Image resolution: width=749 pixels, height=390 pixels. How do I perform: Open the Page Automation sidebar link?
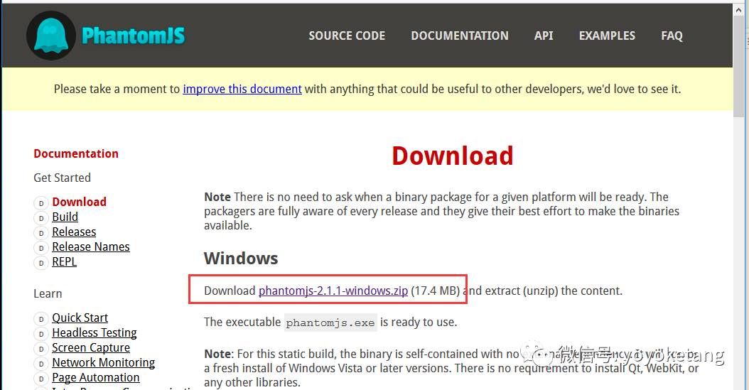[x=95, y=378]
